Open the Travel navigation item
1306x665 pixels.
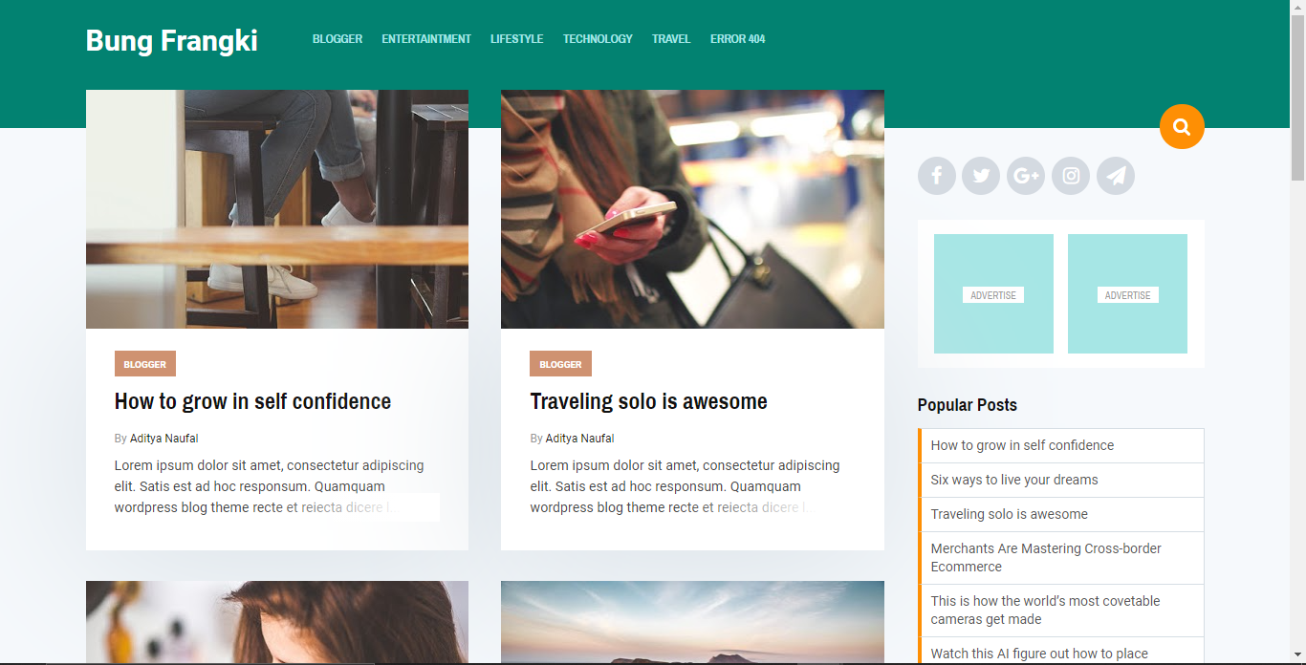671,39
